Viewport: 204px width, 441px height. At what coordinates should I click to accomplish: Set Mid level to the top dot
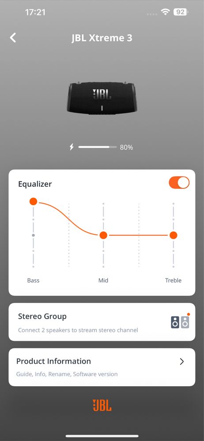(103, 204)
